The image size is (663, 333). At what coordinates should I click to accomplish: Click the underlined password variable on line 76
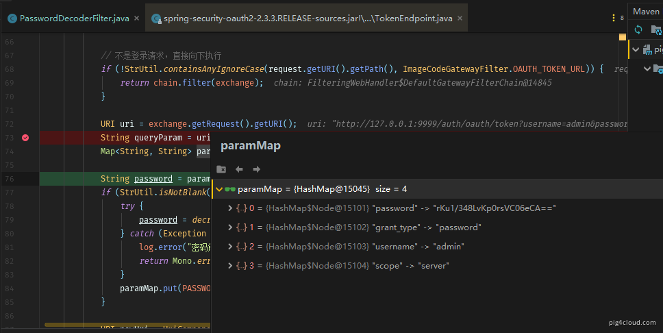[x=153, y=179]
